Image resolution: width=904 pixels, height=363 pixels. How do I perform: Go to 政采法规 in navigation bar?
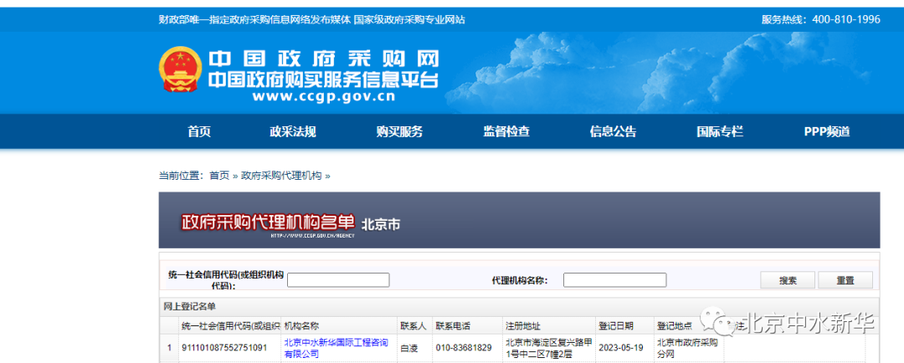[x=293, y=131]
